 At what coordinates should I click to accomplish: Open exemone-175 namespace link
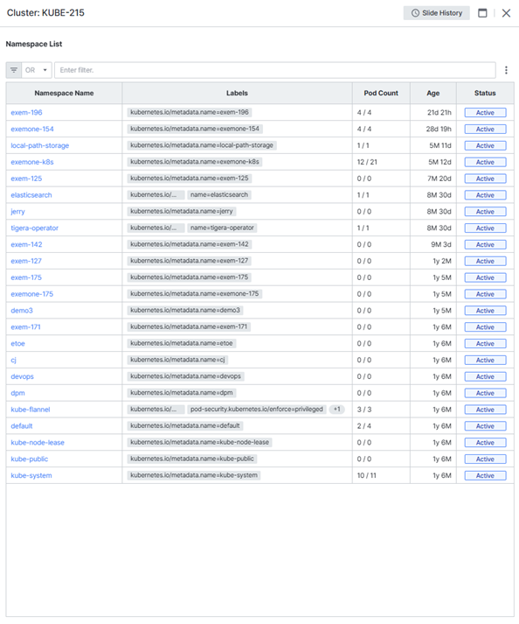[32, 294]
